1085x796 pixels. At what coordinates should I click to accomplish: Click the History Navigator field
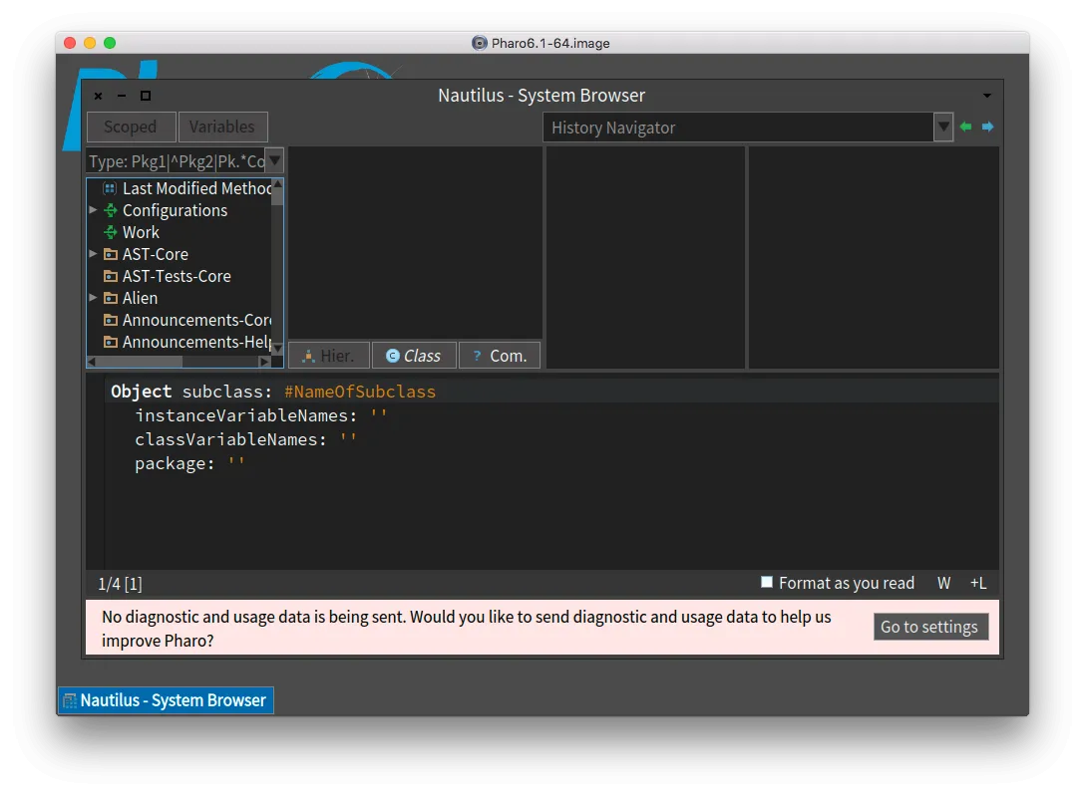(x=738, y=128)
